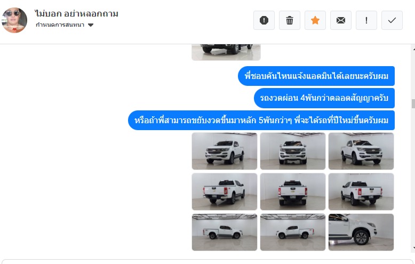Click the spam report exclamation circle icon

coord(264,20)
